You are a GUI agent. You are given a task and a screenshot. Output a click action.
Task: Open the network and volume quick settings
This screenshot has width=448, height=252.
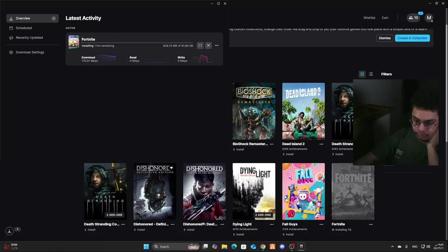point(425,247)
